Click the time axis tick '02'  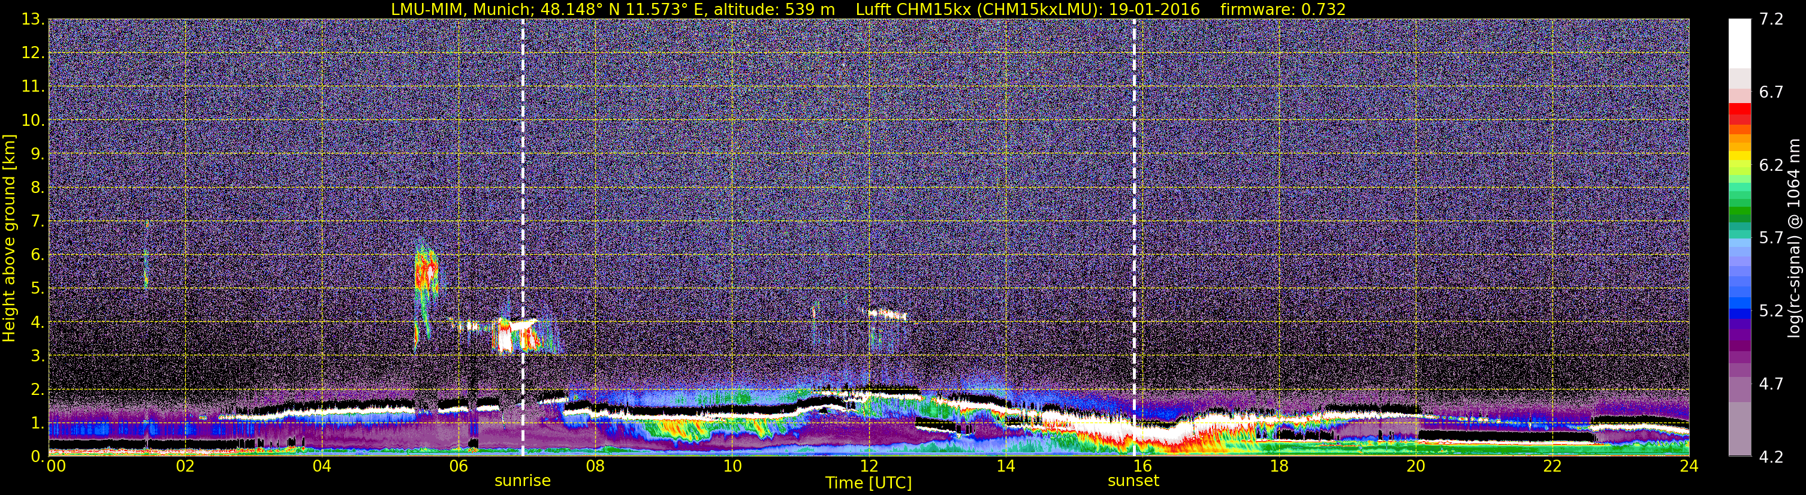coord(185,466)
